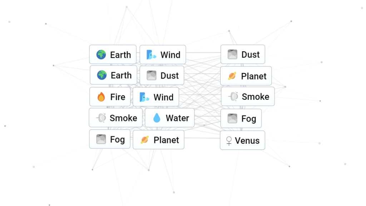Select the lower Wind element tile
This screenshot has width=366, height=206.
[156, 97]
